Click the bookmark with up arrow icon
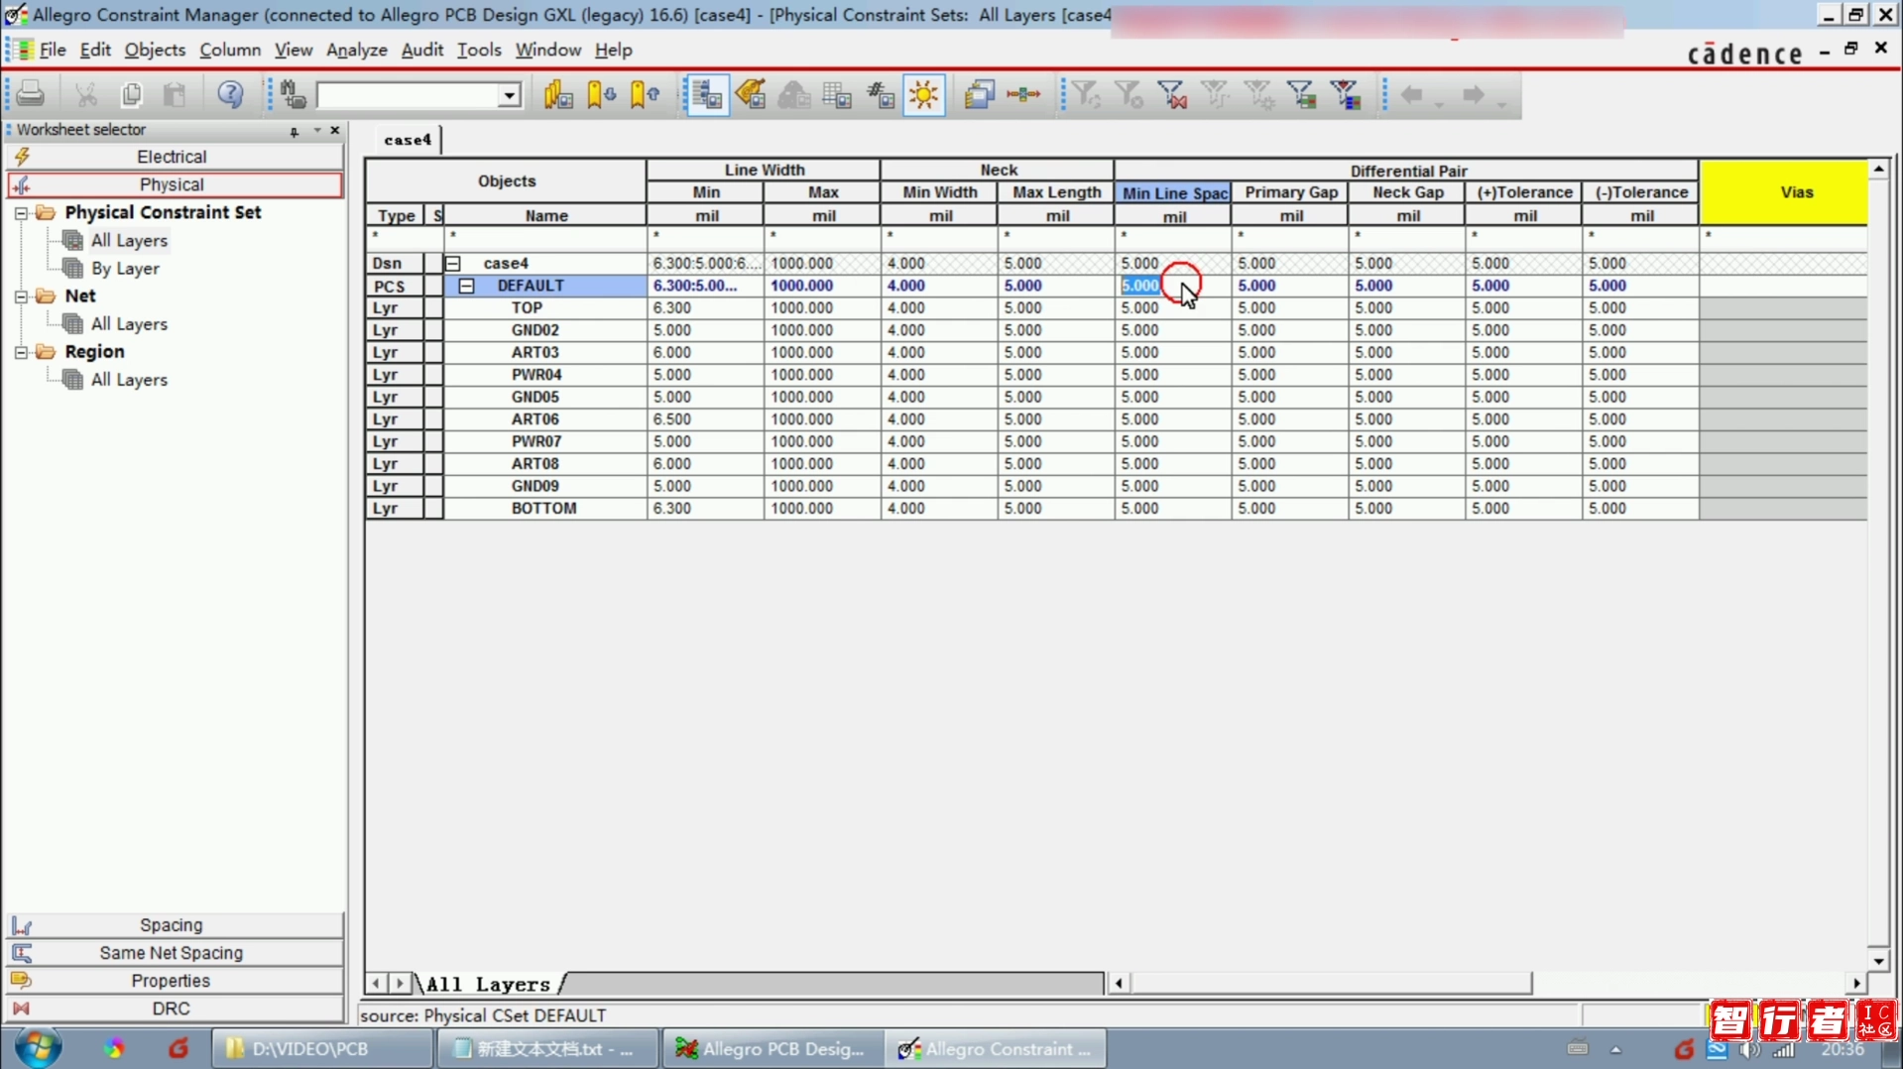Image resolution: width=1903 pixels, height=1069 pixels. point(645,94)
